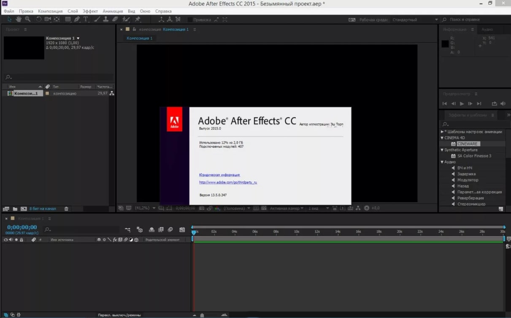This screenshot has height=318, width=511.
Task: Toggle video eye column header in timeline
Action: pyautogui.click(x=6, y=240)
